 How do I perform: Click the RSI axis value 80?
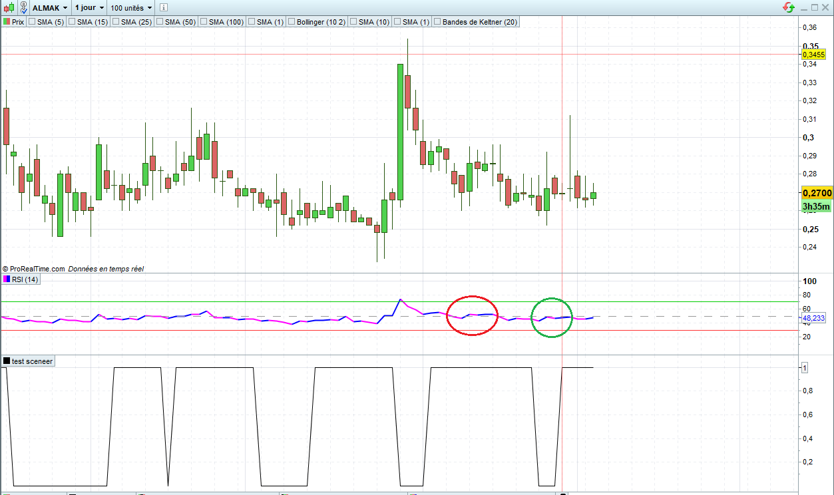coord(807,295)
